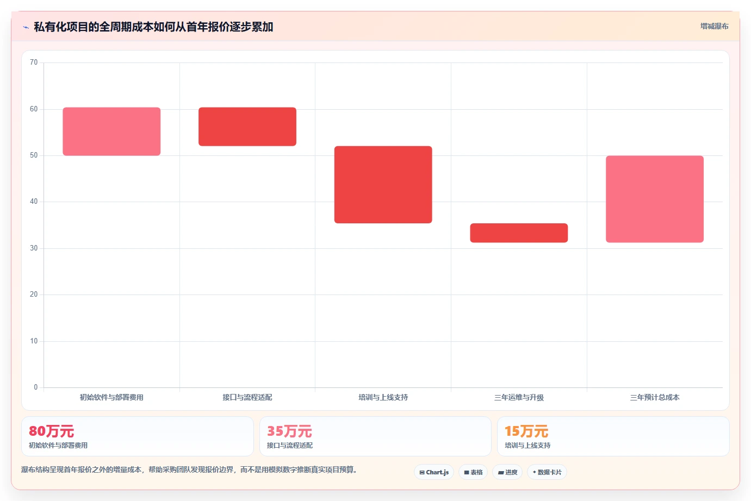The image size is (751, 501).
Task: Click the 进度 tag chip
Action: click(x=507, y=472)
